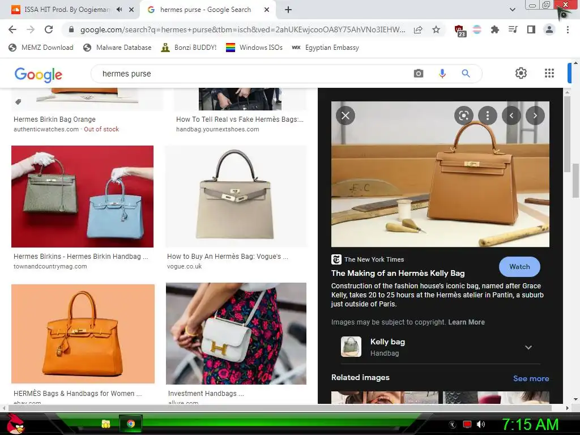This screenshot has width=580, height=435.
Task: Bookmark this page with star icon
Action: pyautogui.click(x=436, y=29)
